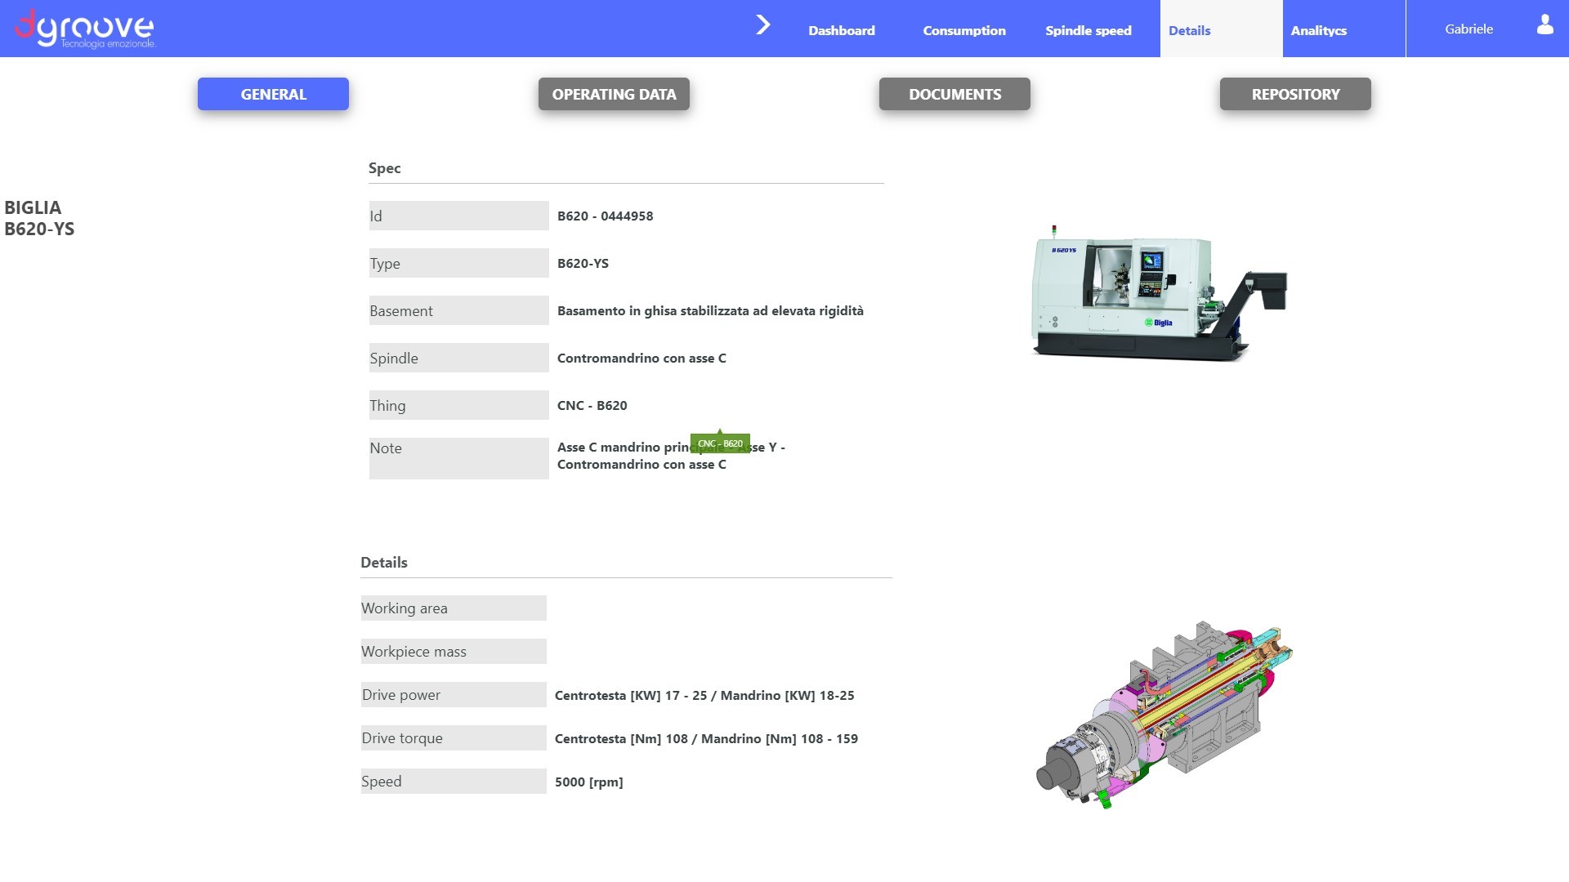Click the Thing field label

(x=459, y=405)
